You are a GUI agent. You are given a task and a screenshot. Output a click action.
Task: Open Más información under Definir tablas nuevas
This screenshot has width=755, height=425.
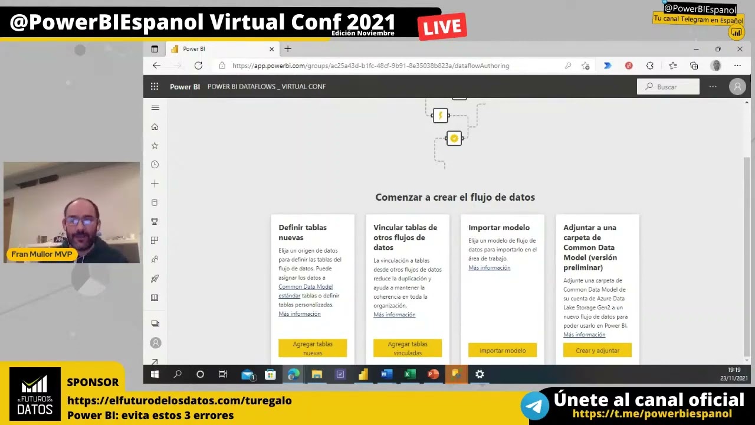(x=300, y=314)
